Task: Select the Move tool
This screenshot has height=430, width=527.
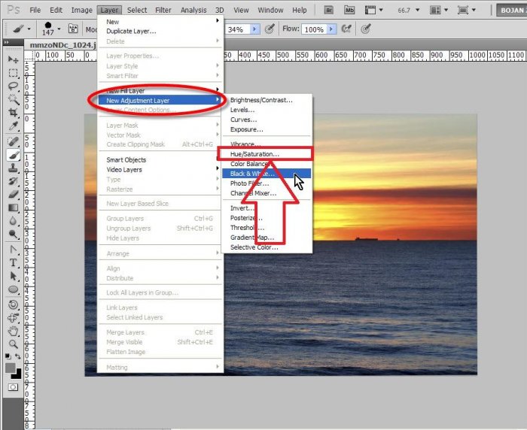Action: click(13, 59)
